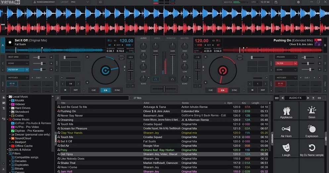Open BEAT GRID effect dropdown on deck A
The width and height of the screenshot is (329, 173).
[x=18, y=57]
